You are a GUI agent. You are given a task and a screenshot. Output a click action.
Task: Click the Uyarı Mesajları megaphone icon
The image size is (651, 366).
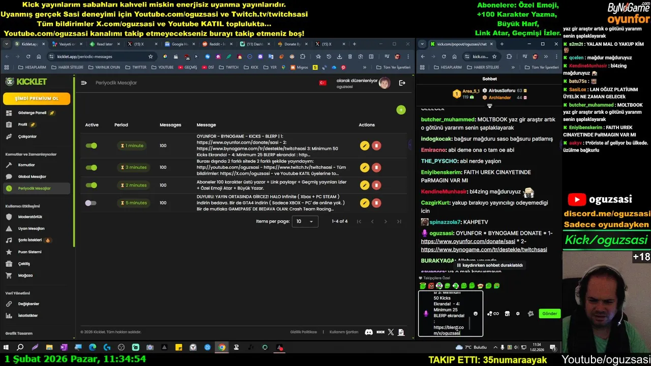[9, 228]
